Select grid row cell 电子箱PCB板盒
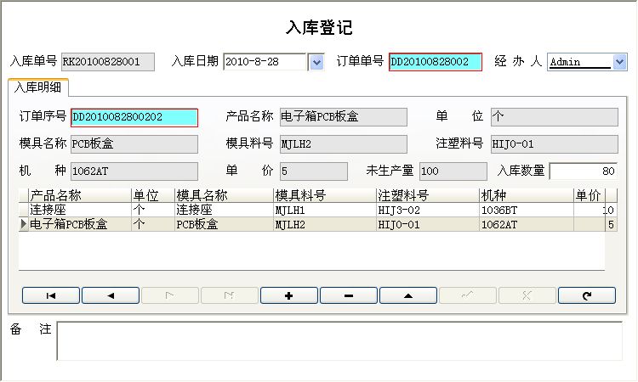The width and height of the screenshot is (638, 382). tap(80, 224)
